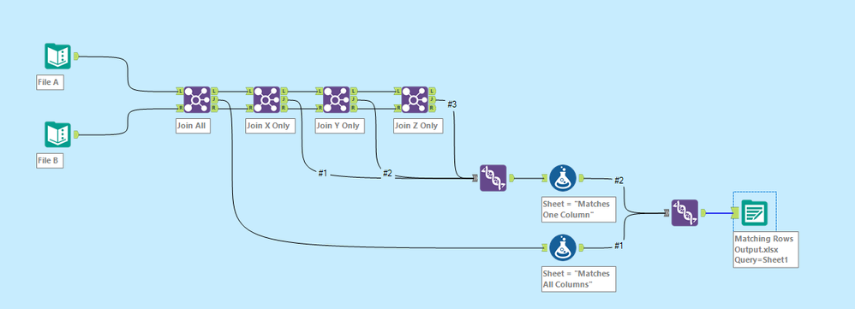This screenshot has height=309, width=855.
Task: Click the Join X Only annotation label
Action: pyautogui.click(x=271, y=126)
